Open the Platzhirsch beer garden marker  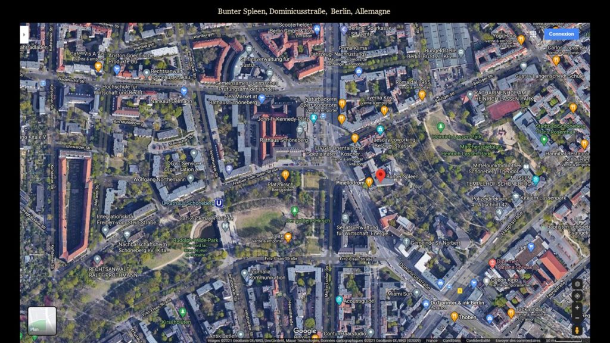pos(285,174)
